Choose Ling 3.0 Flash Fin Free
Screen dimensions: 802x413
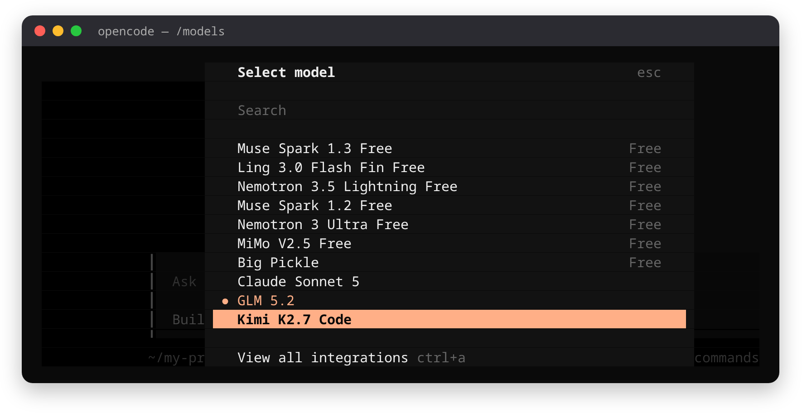pos(449,167)
